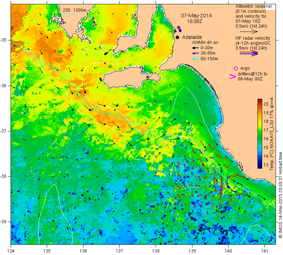Click the colorbar label '14'
The height and width of the screenshot is (255, 283).
[266, 156]
